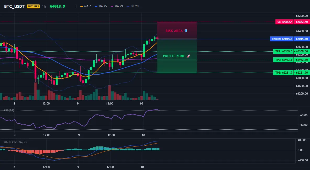Screen dimensions: 310x170
Task: Click the ENTRY: 64015.6 label
Action: 282,39
